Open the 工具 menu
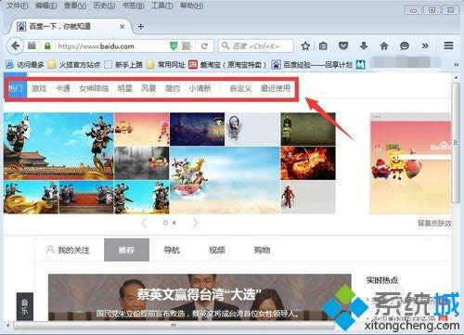464x335 pixels. [x=162, y=6]
